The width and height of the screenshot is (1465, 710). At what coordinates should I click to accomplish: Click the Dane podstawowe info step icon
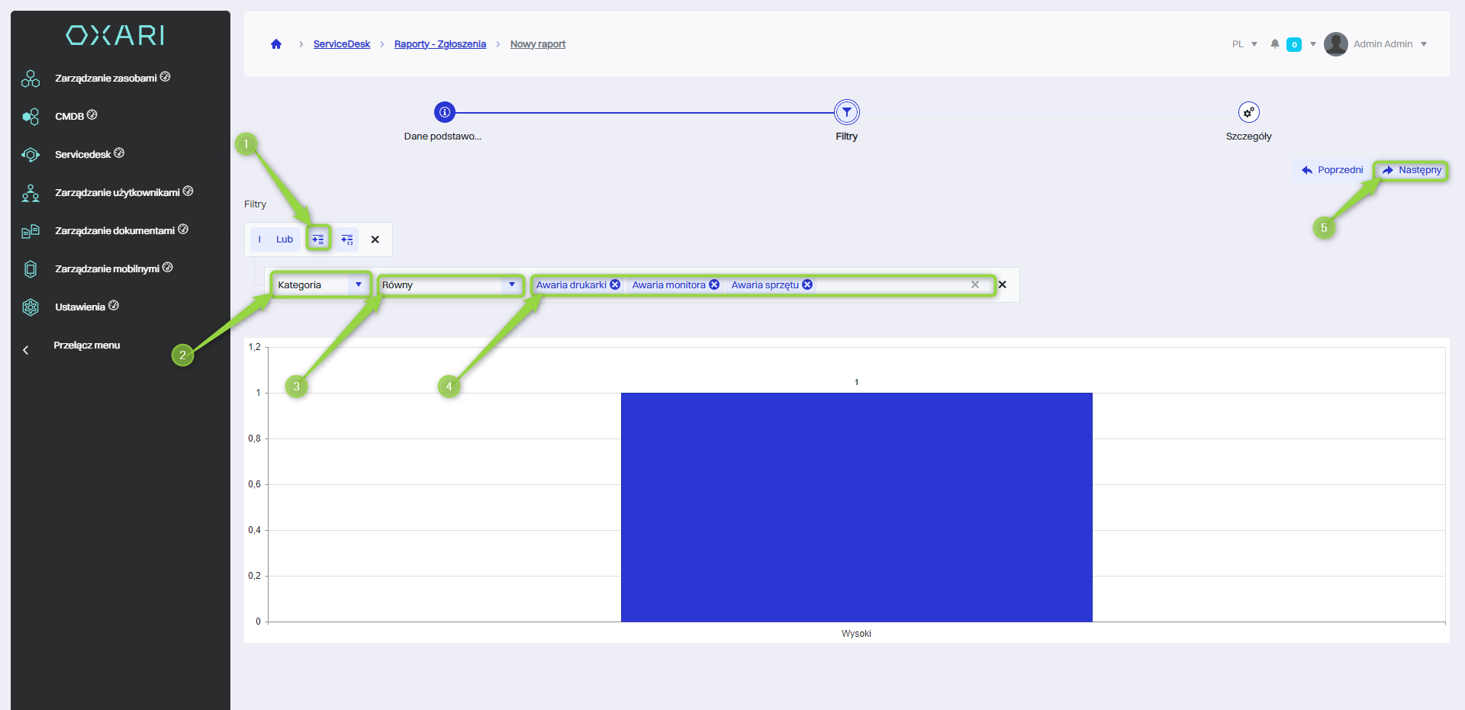coord(444,112)
